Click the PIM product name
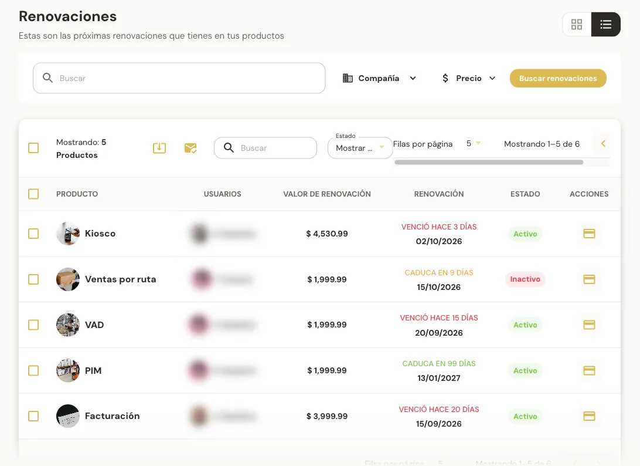 93,370
